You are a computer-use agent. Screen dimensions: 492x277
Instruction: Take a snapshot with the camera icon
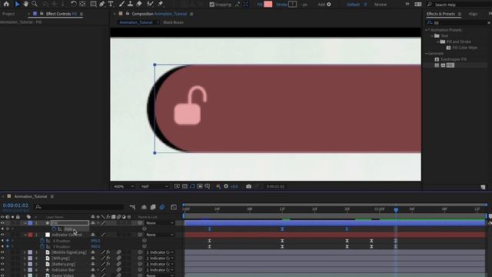pos(248,186)
